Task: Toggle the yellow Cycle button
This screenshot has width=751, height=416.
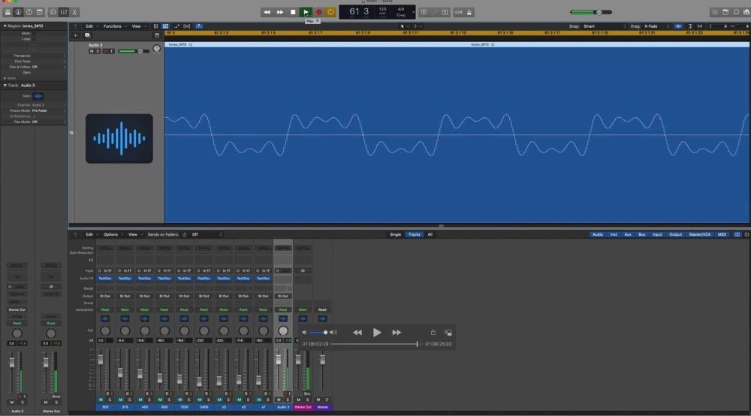Action: (331, 12)
